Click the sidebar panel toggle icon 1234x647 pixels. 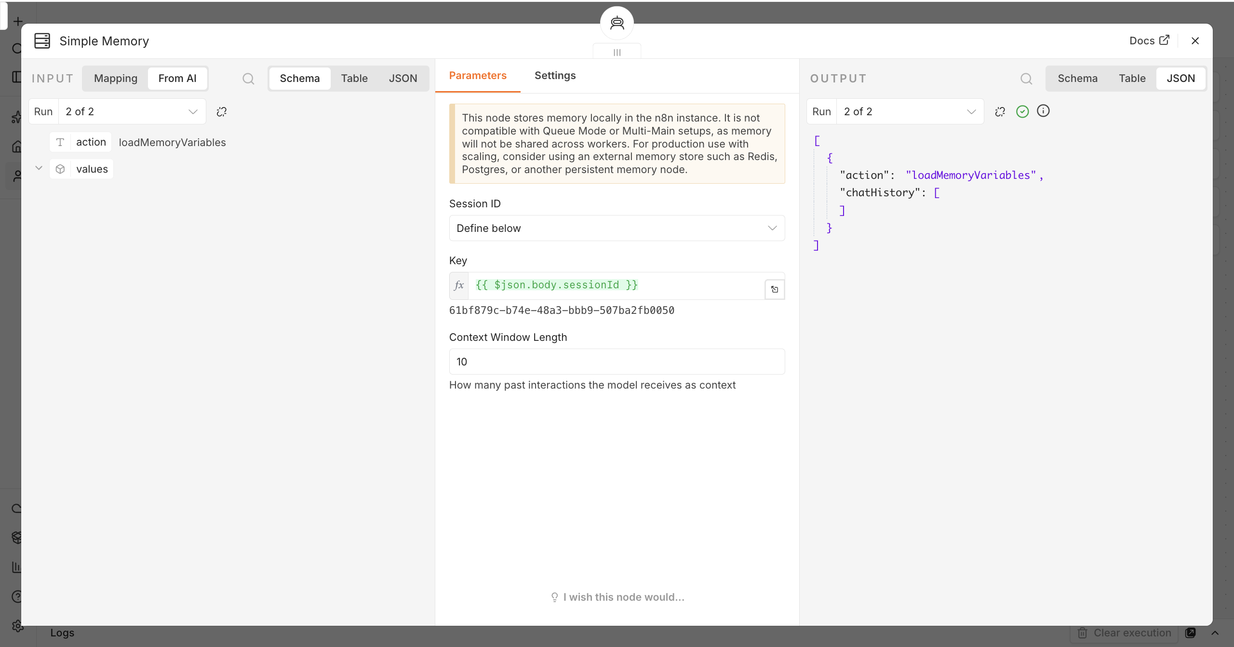[x=17, y=77]
